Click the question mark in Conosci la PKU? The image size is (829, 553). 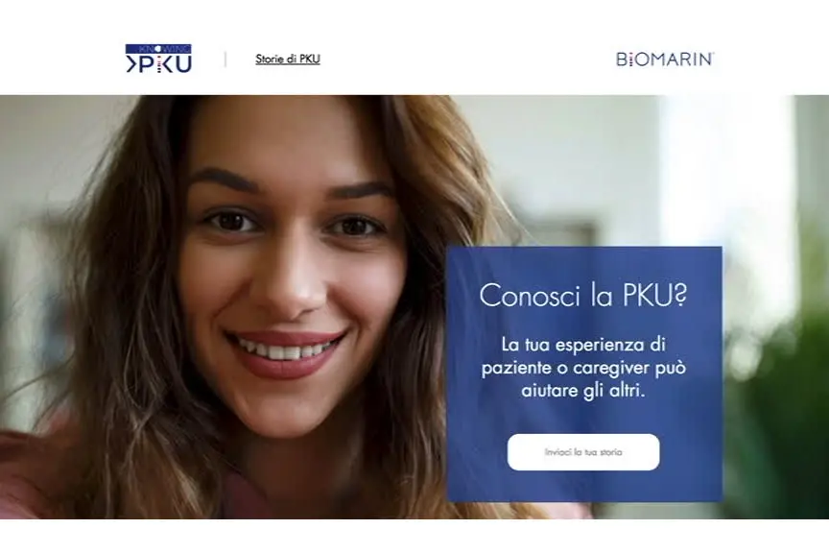(680, 295)
